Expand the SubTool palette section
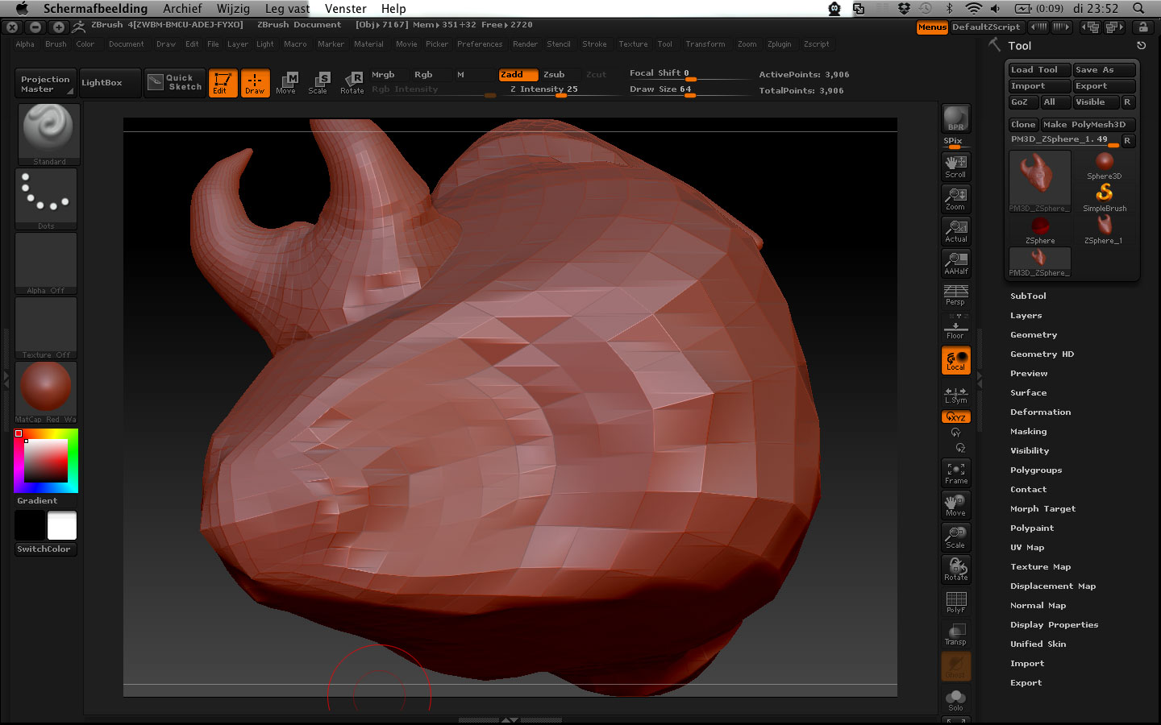 coord(1028,296)
